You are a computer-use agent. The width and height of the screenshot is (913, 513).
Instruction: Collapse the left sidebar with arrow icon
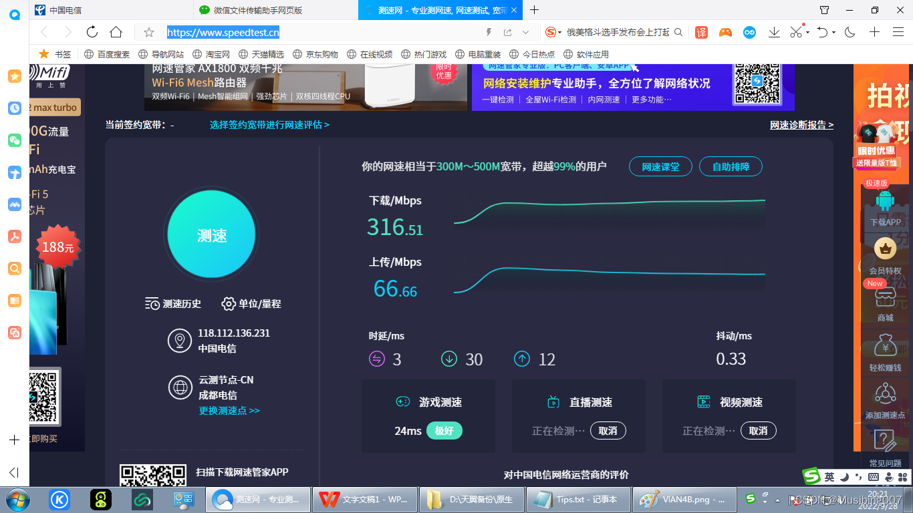(x=14, y=472)
